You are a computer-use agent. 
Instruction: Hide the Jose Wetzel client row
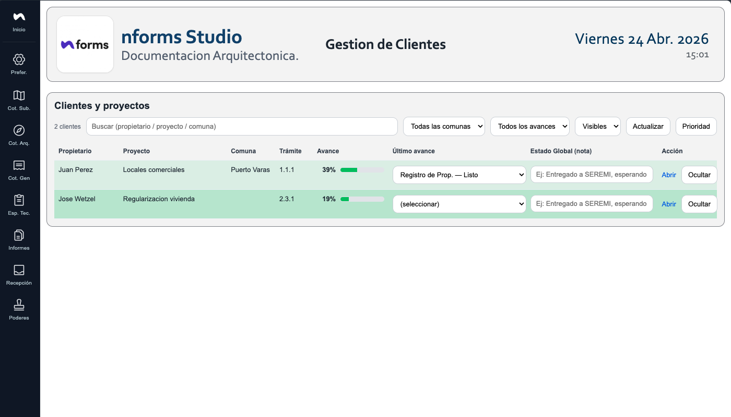tap(699, 204)
